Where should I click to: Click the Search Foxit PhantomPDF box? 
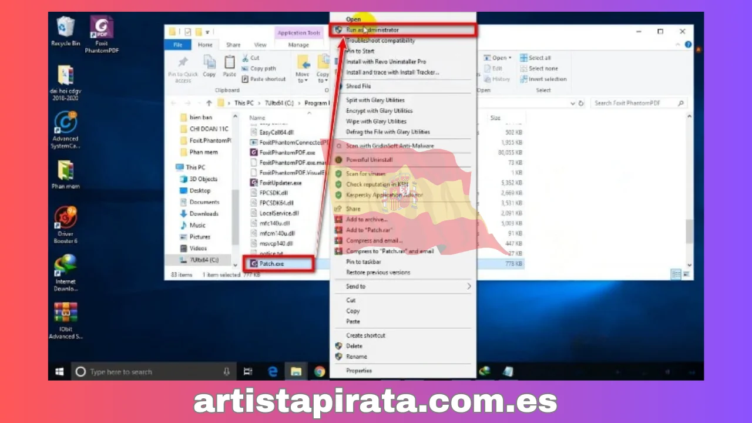pos(639,103)
